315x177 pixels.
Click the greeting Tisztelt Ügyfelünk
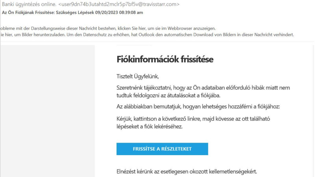click(x=137, y=76)
